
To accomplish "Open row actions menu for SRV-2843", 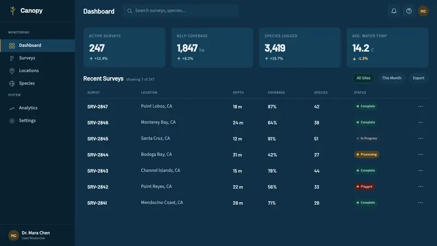I will coord(420,171).
